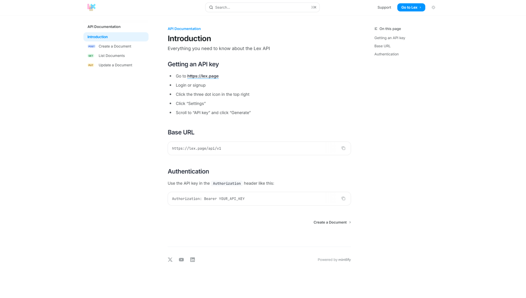
Task: Jump to Base URL section
Action: point(382,46)
